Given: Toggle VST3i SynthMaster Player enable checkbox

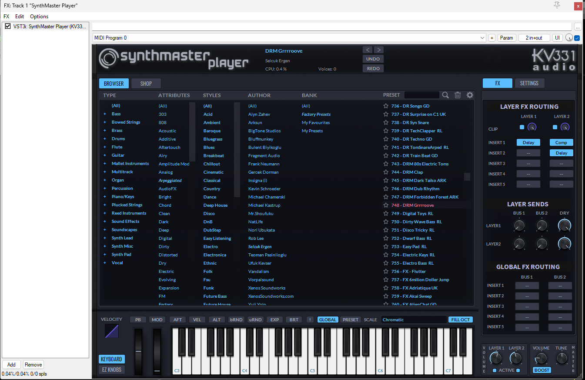Looking at the screenshot, I should click(x=7, y=27).
